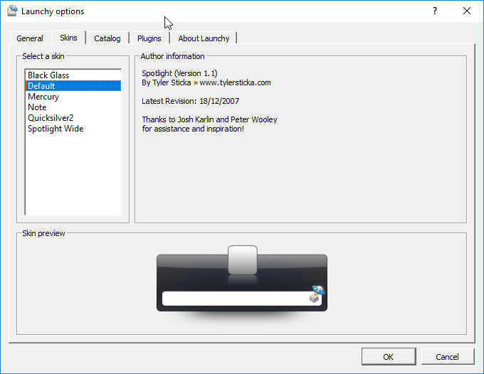
Task: Open the General tab
Action: [30, 38]
